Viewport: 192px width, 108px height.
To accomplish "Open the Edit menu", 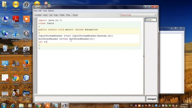I will pyautogui.click(x=40, y=11).
